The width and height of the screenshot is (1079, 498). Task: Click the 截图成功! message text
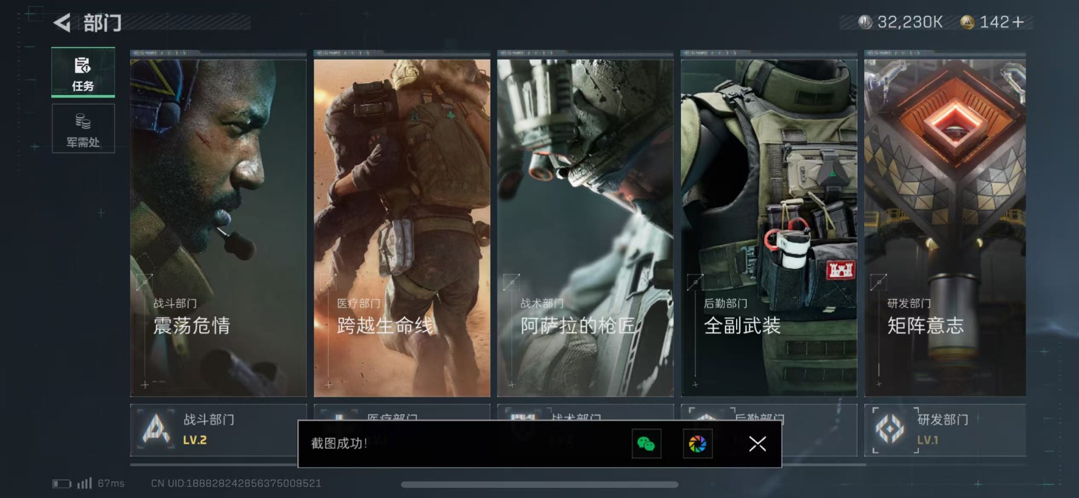click(339, 444)
